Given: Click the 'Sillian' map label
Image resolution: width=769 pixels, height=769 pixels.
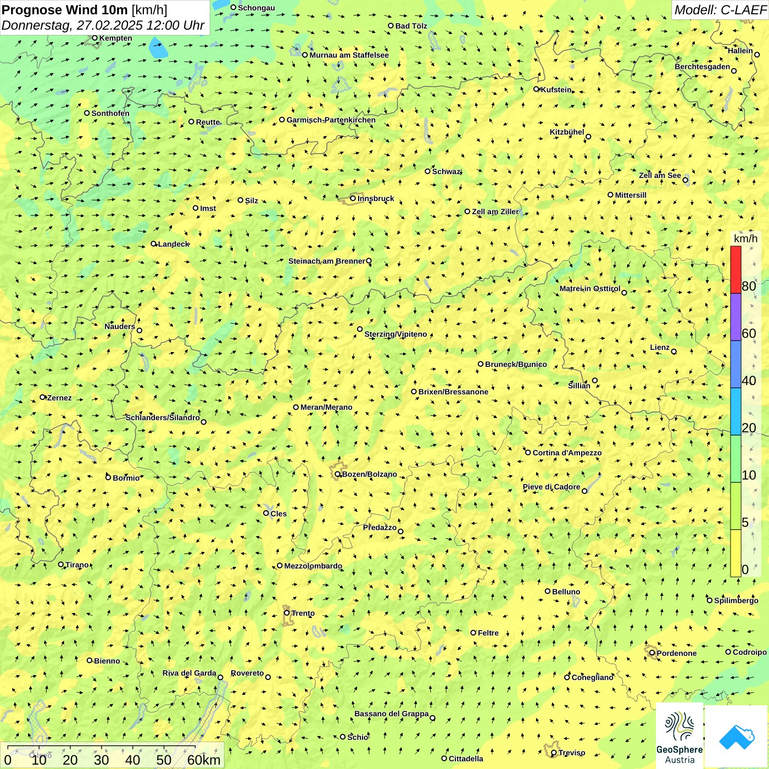Looking at the screenshot, I should (579, 386).
